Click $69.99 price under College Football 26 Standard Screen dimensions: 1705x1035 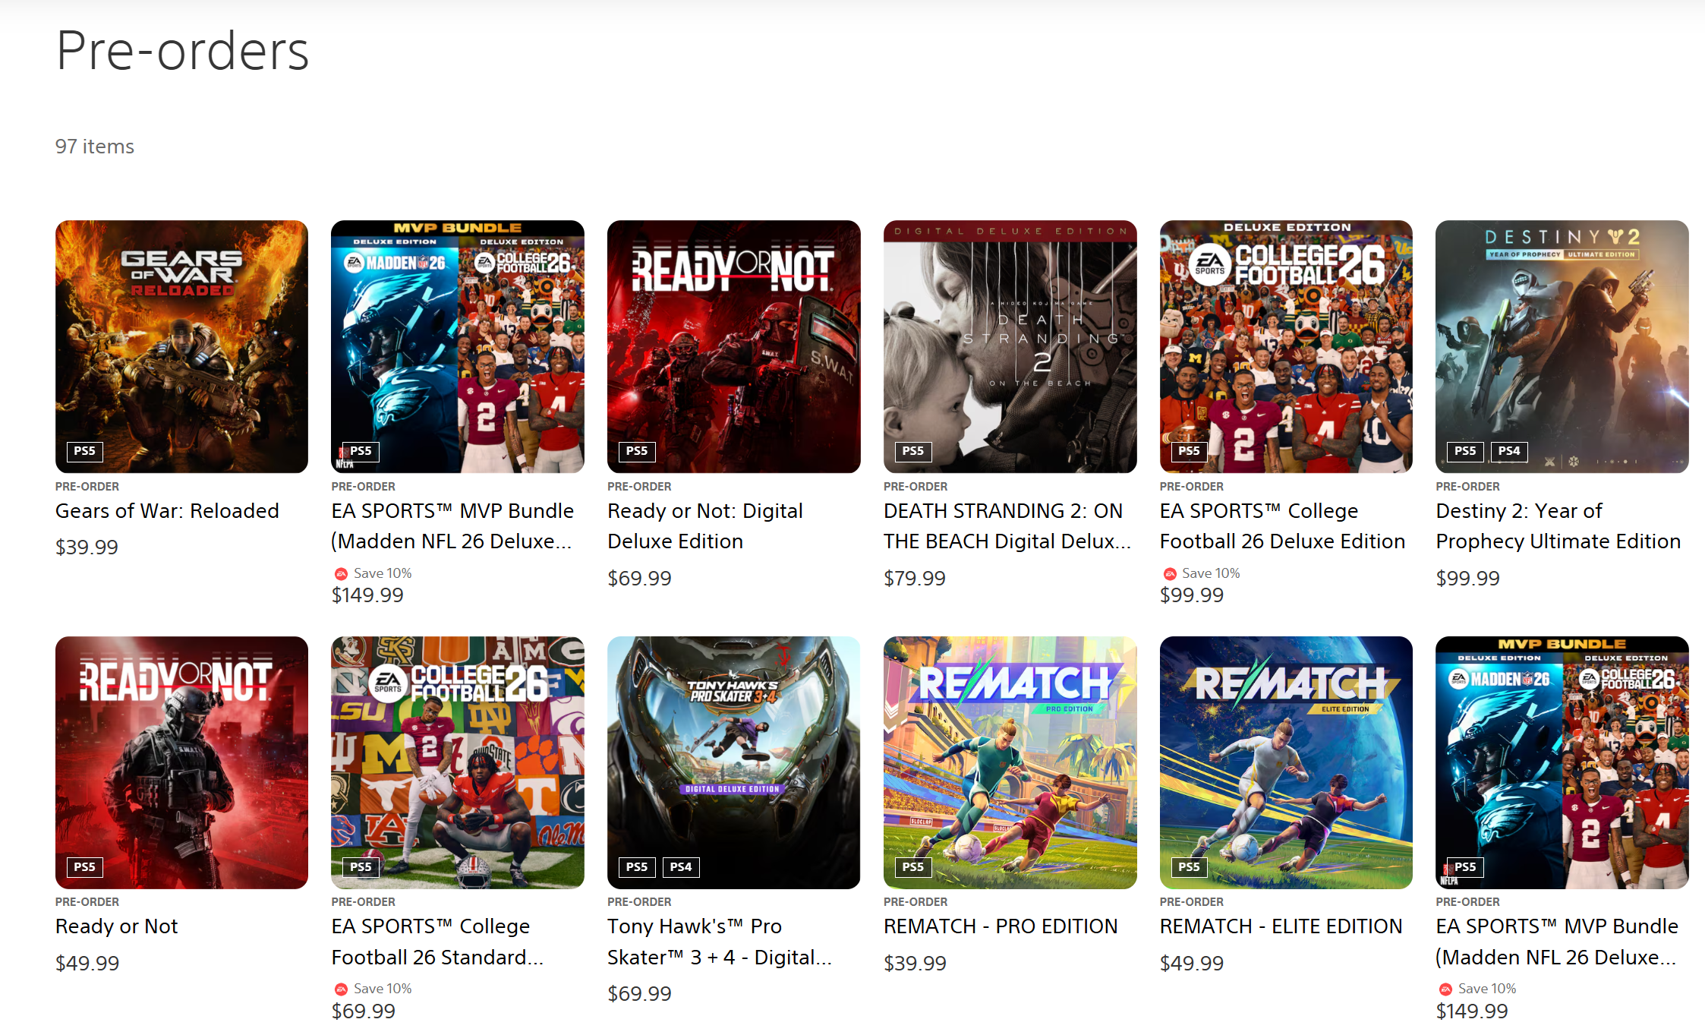364,1011
